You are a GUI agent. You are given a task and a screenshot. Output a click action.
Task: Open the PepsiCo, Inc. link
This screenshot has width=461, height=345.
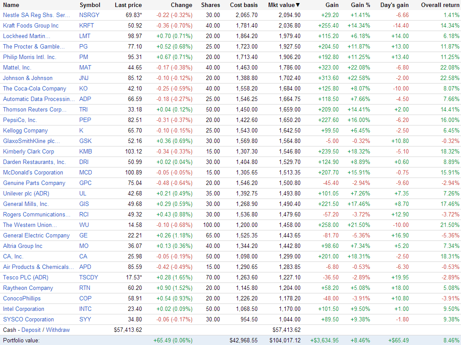coord(20,120)
